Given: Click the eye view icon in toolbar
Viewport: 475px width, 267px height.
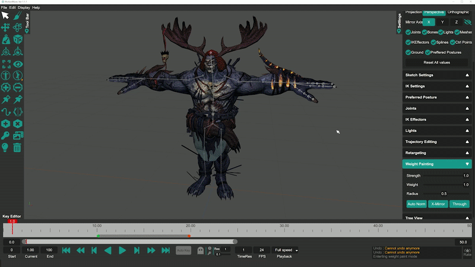Looking at the screenshot, I should [x=18, y=64].
